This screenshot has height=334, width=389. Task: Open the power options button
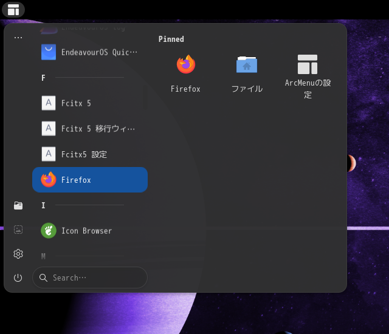[18, 278]
